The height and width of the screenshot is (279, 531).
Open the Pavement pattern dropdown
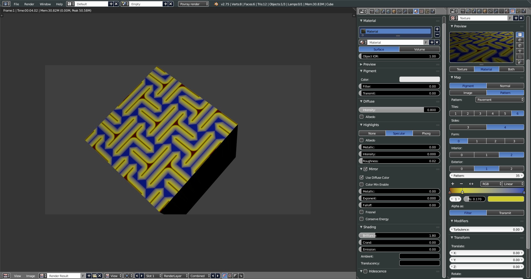pos(499,100)
